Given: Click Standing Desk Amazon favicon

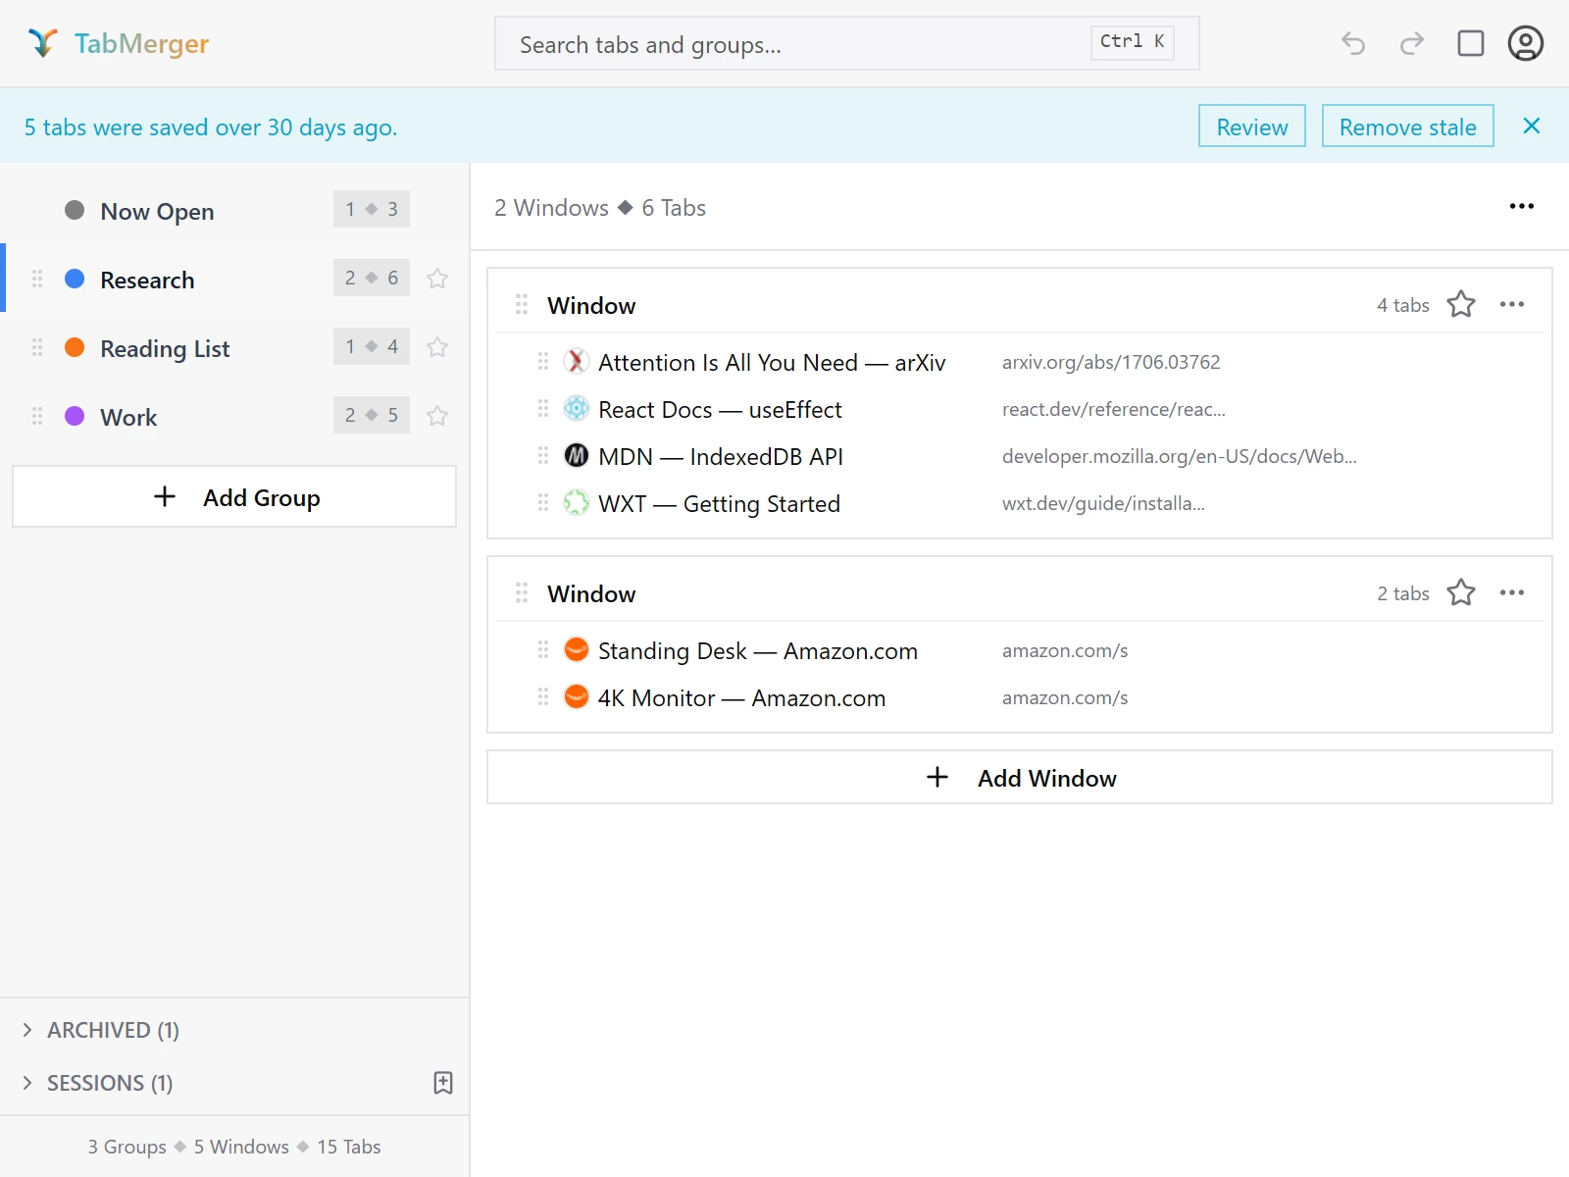Looking at the screenshot, I should (577, 649).
